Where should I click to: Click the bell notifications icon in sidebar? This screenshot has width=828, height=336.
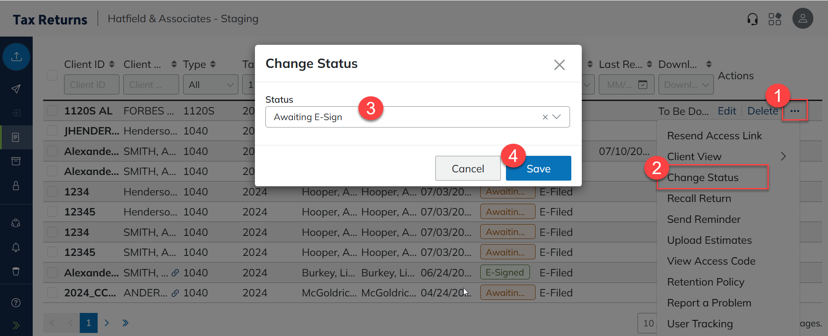click(x=16, y=248)
